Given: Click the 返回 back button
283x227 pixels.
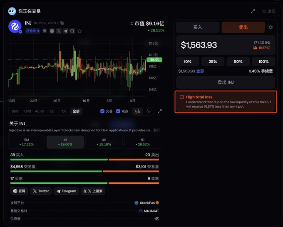Looking at the screenshot, I should pos(269,11).
